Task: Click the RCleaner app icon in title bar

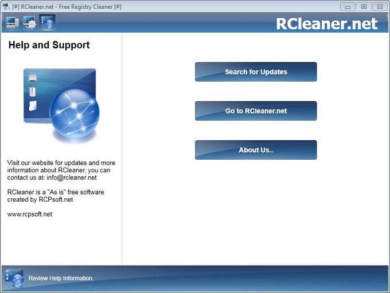Action: [6, 6]
